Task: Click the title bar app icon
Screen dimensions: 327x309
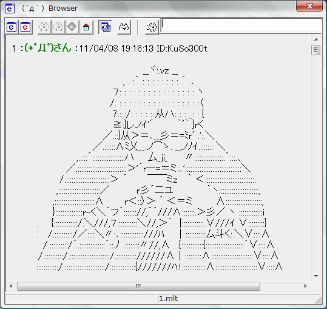Action: point(10,8)
